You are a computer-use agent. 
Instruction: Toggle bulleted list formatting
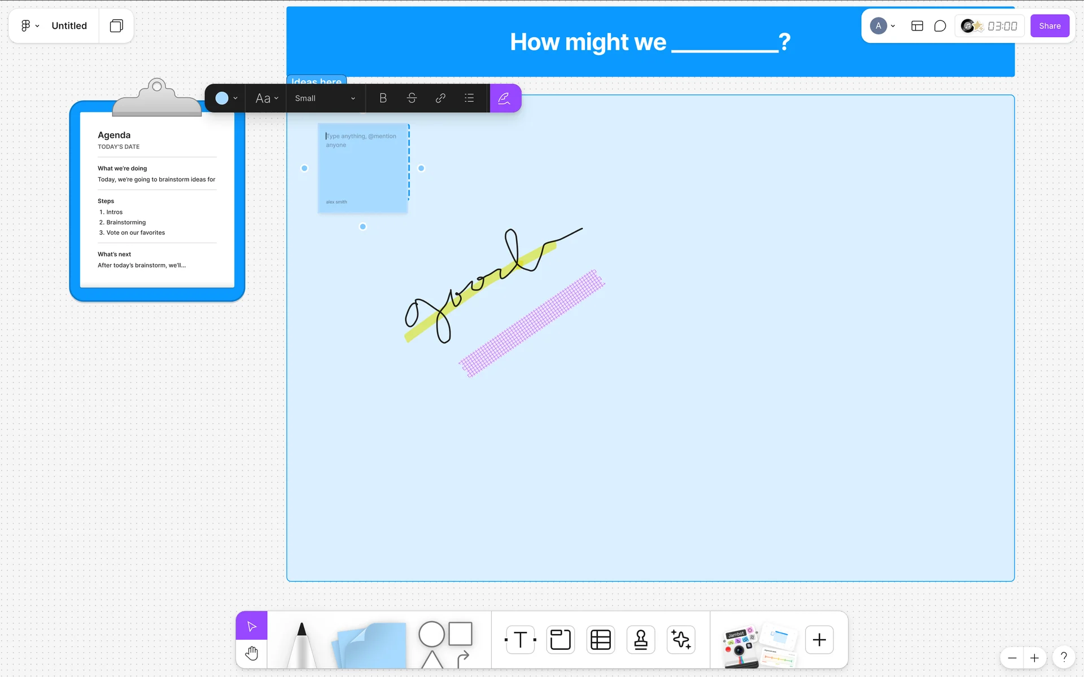(x=469, y=98)
